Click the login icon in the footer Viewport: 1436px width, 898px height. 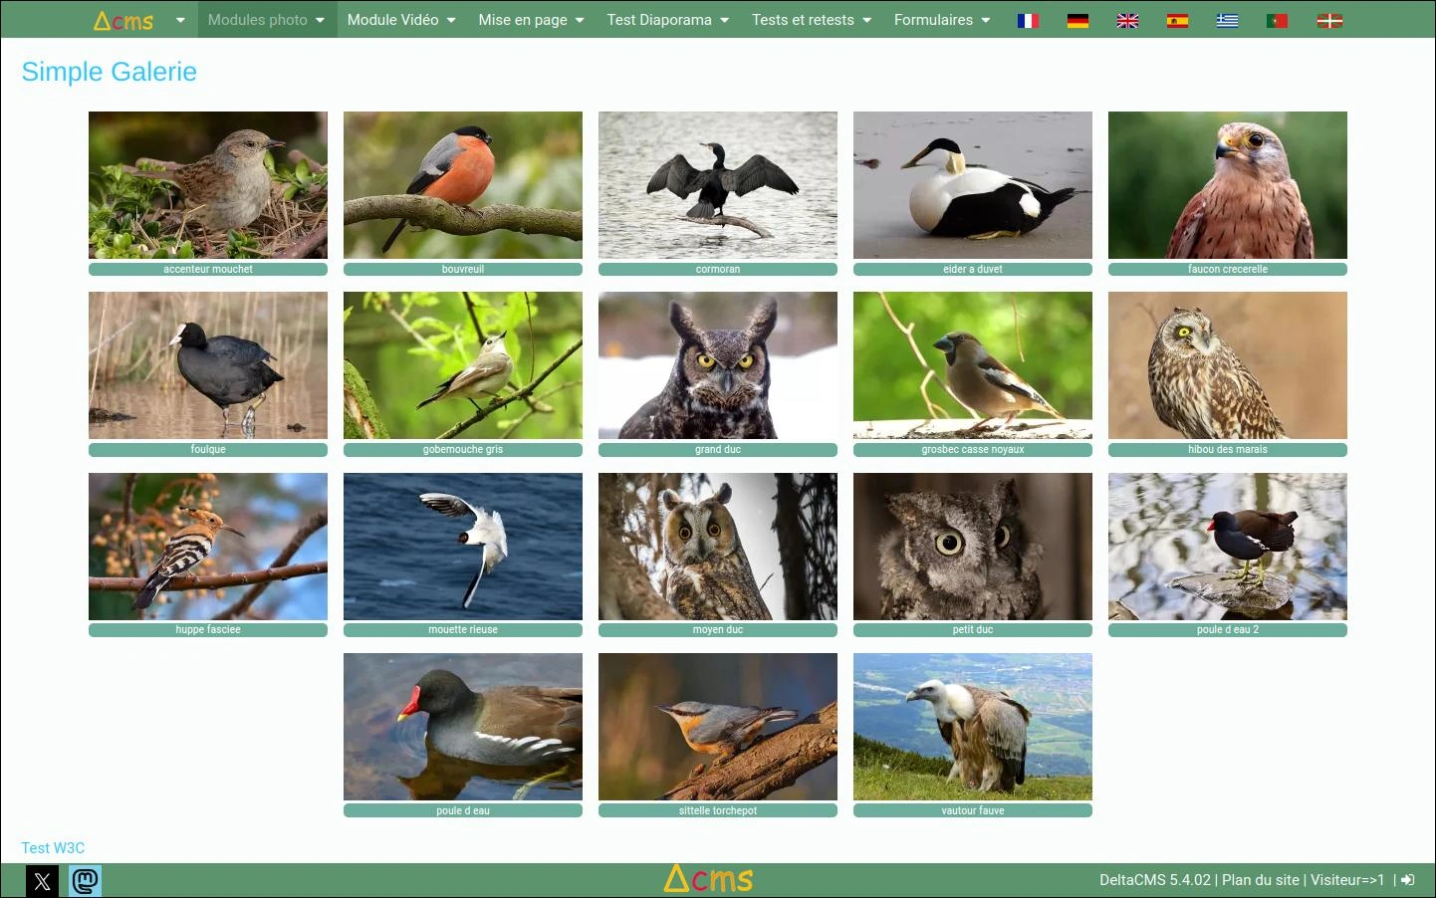(x=1407, y=880)
